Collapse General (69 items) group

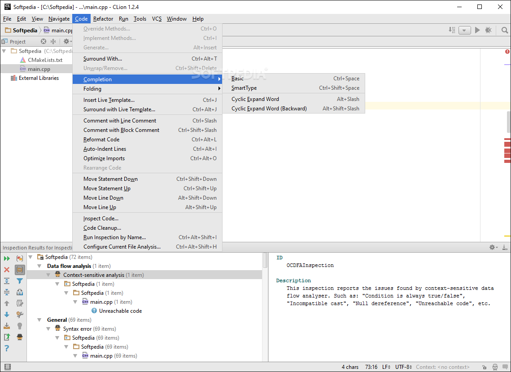click(39, 320)
